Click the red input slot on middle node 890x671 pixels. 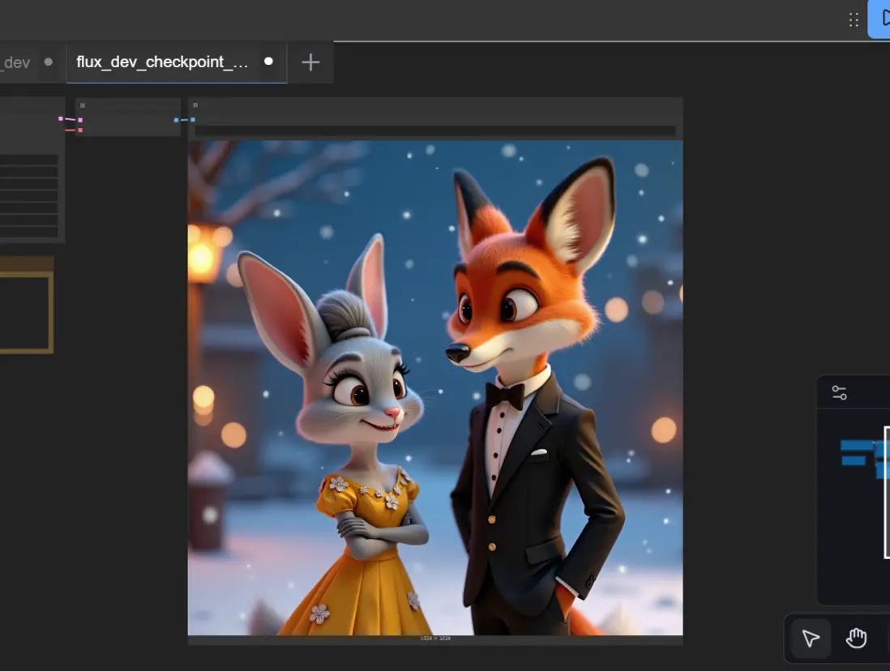(x=80, y=130)
